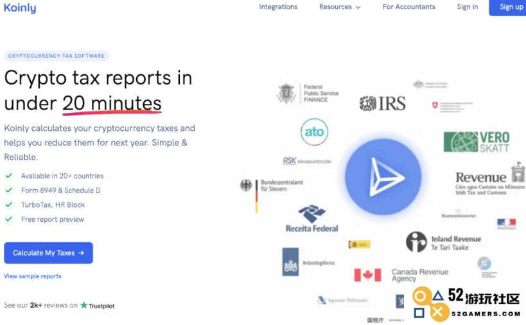Viewport: 526px width, 325px height.
Task: Click the Skatteministeriet logo
Action: coord(458,213)
